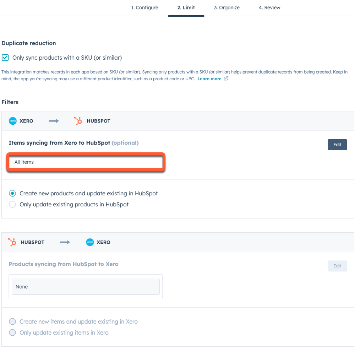Viewport: 355px width, 357px height.
Task: Expand the Only update existing items in Xero option
Action: point(12,332)
